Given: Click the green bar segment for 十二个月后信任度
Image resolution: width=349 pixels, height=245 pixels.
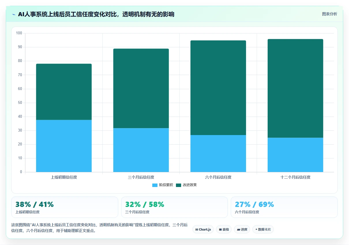Looking at the screenshot, I should [x=295, y=88].
